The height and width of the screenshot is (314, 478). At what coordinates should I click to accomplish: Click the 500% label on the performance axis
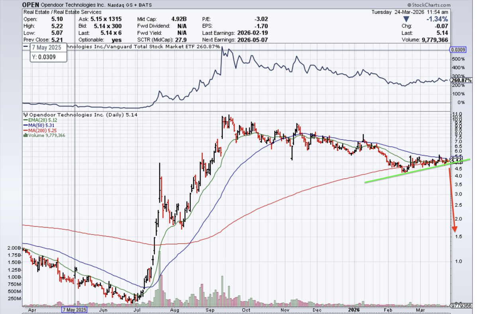[x=458, y=59]
